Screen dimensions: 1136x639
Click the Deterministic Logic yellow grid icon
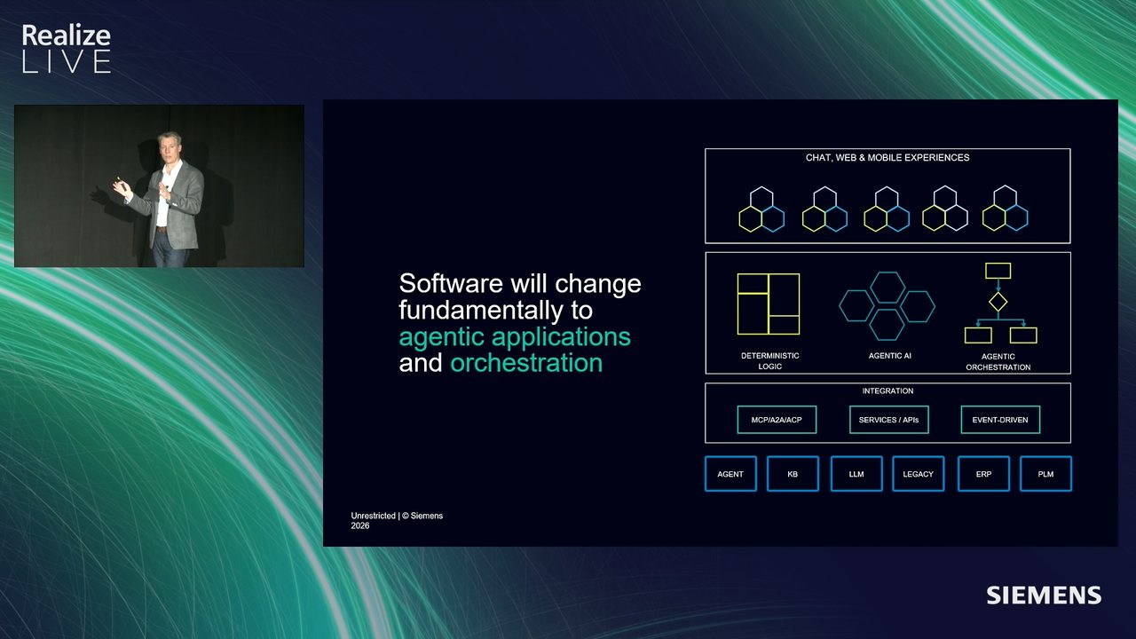point(769,304)
